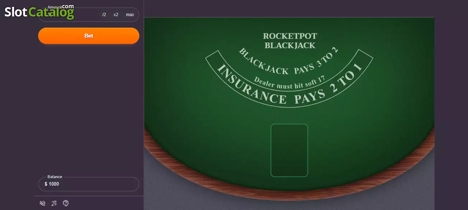468x210 pixels.
Task: Open the SlotCatalog logo link
Action: point(39,11)
